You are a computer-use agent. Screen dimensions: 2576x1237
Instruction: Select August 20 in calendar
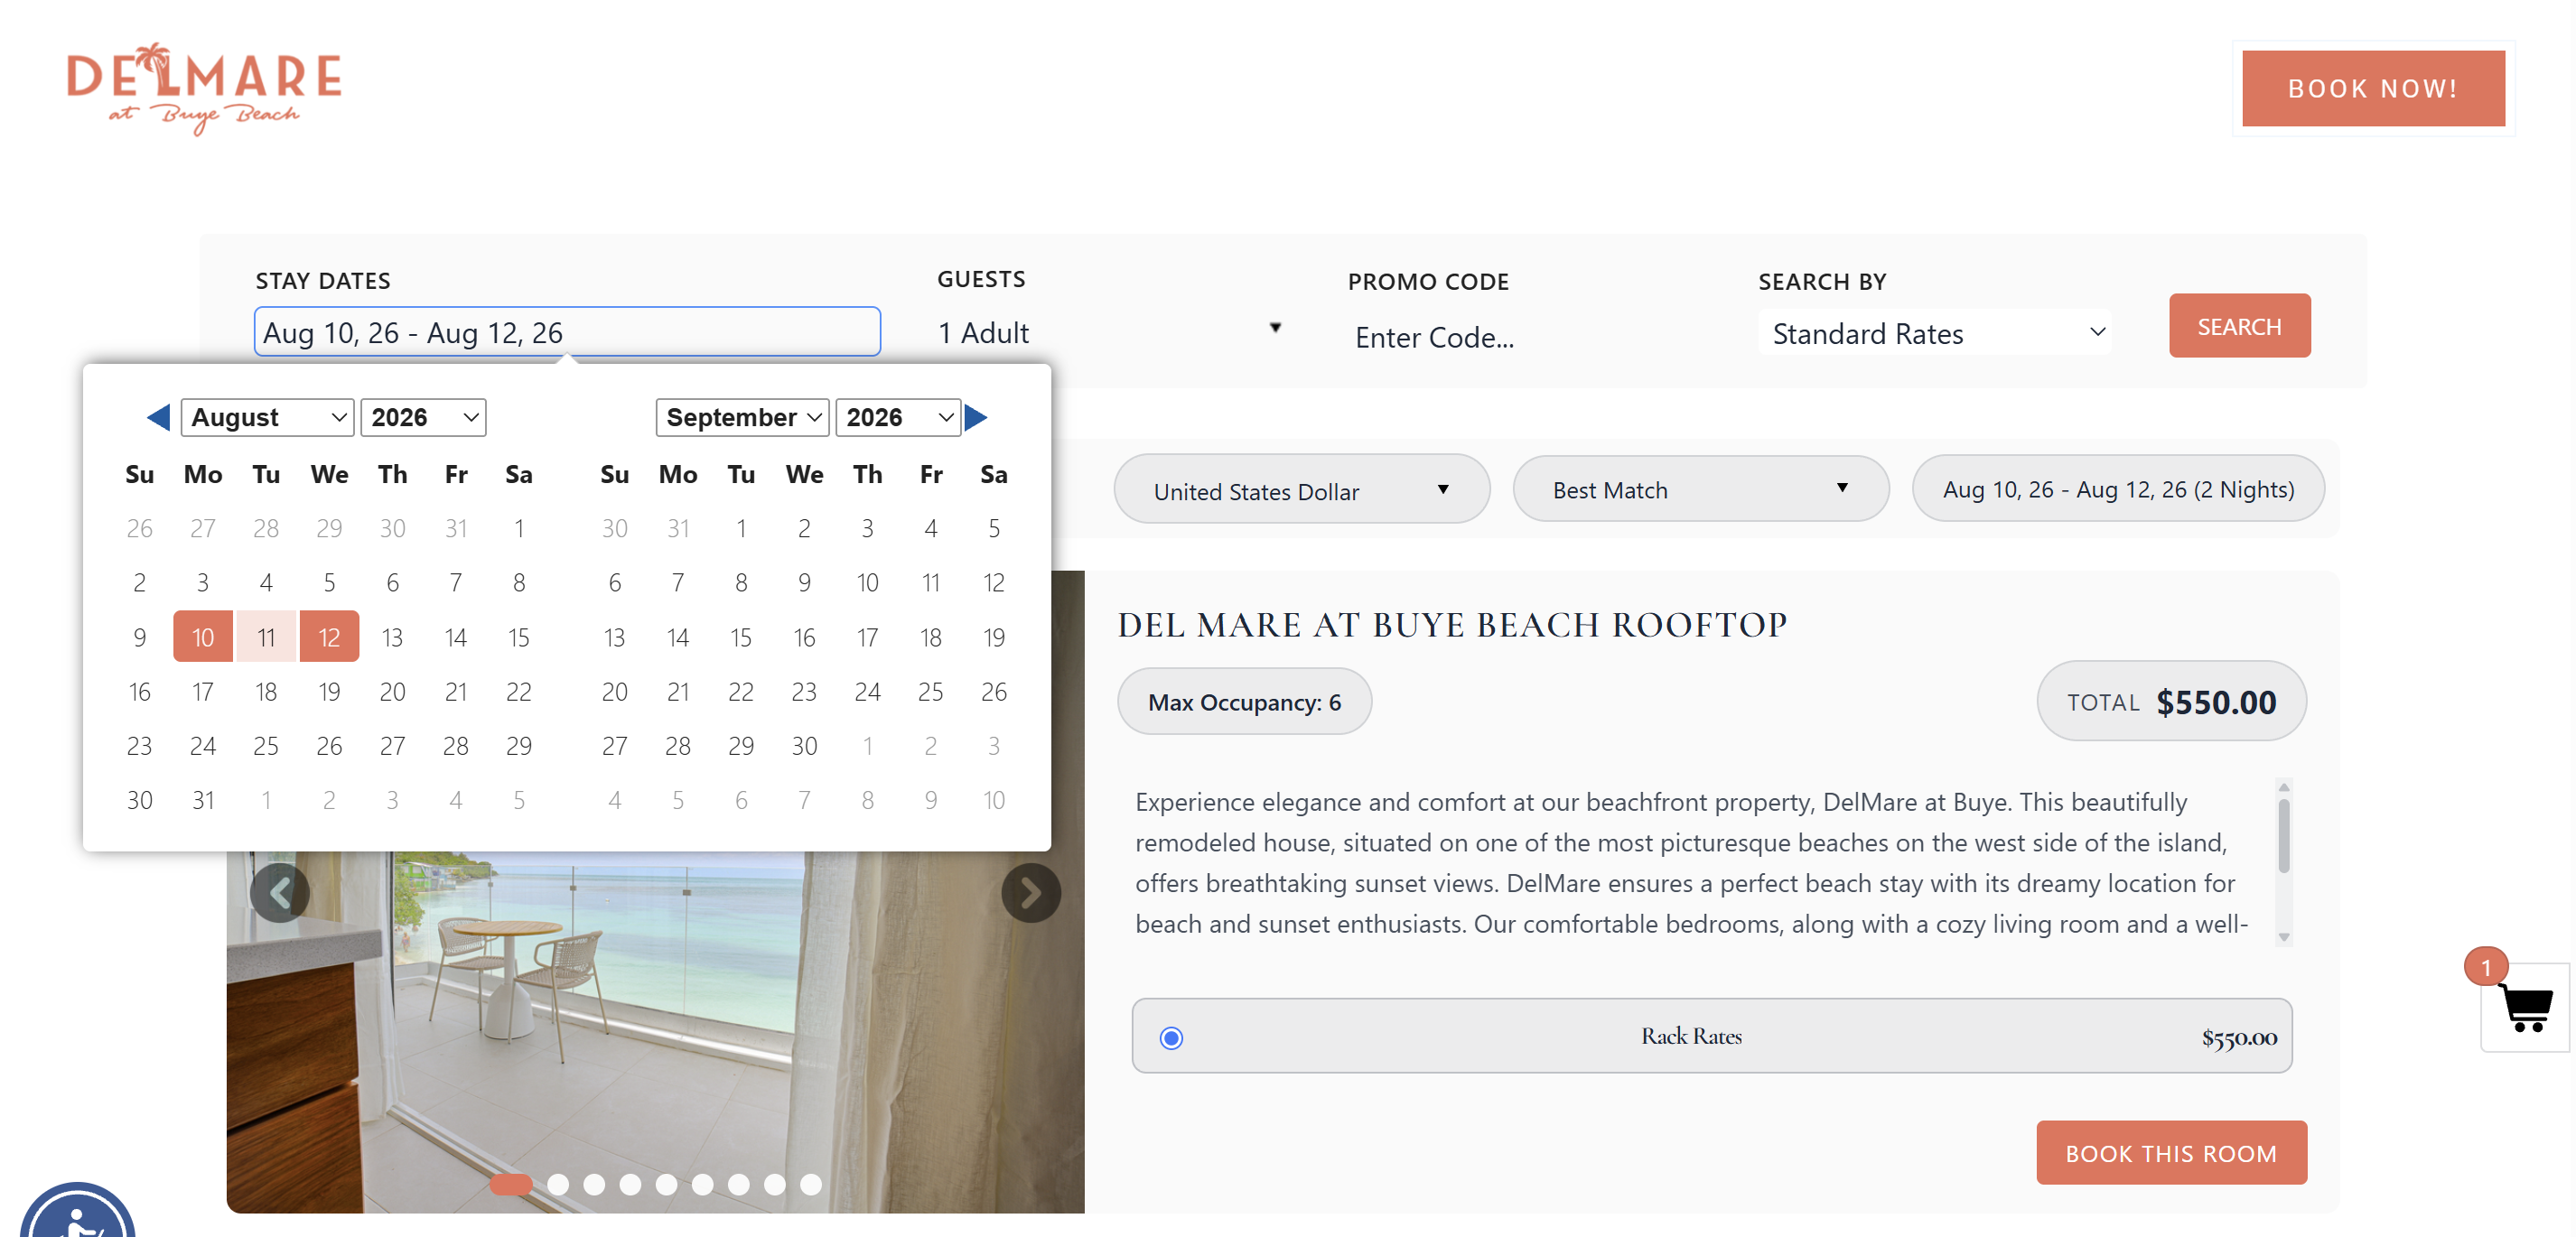[392, 691]
